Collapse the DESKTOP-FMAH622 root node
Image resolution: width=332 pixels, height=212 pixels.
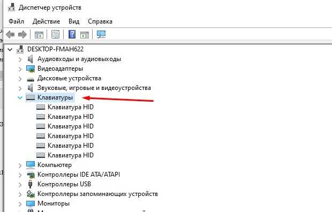point(10,50)
